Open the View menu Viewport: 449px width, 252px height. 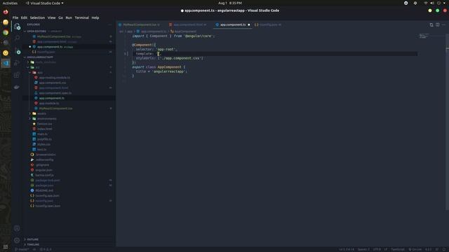tap(51, 17)
